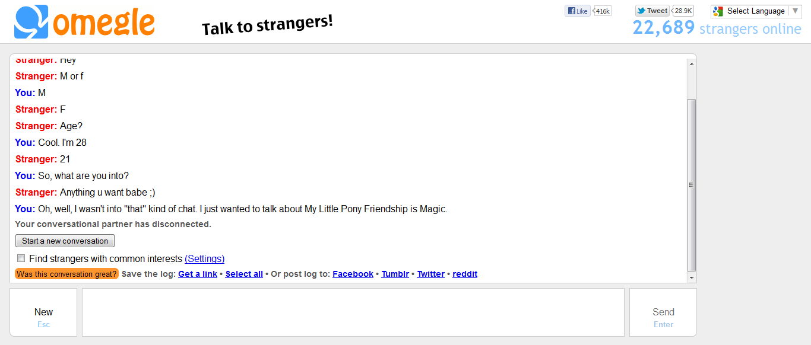811x345 pixels.
Task: Click the Facebook Like button
Action: 578,11
